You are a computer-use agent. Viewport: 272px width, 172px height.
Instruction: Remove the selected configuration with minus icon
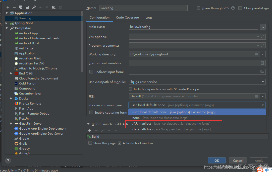pyautogui.click(x=14, y=7)
